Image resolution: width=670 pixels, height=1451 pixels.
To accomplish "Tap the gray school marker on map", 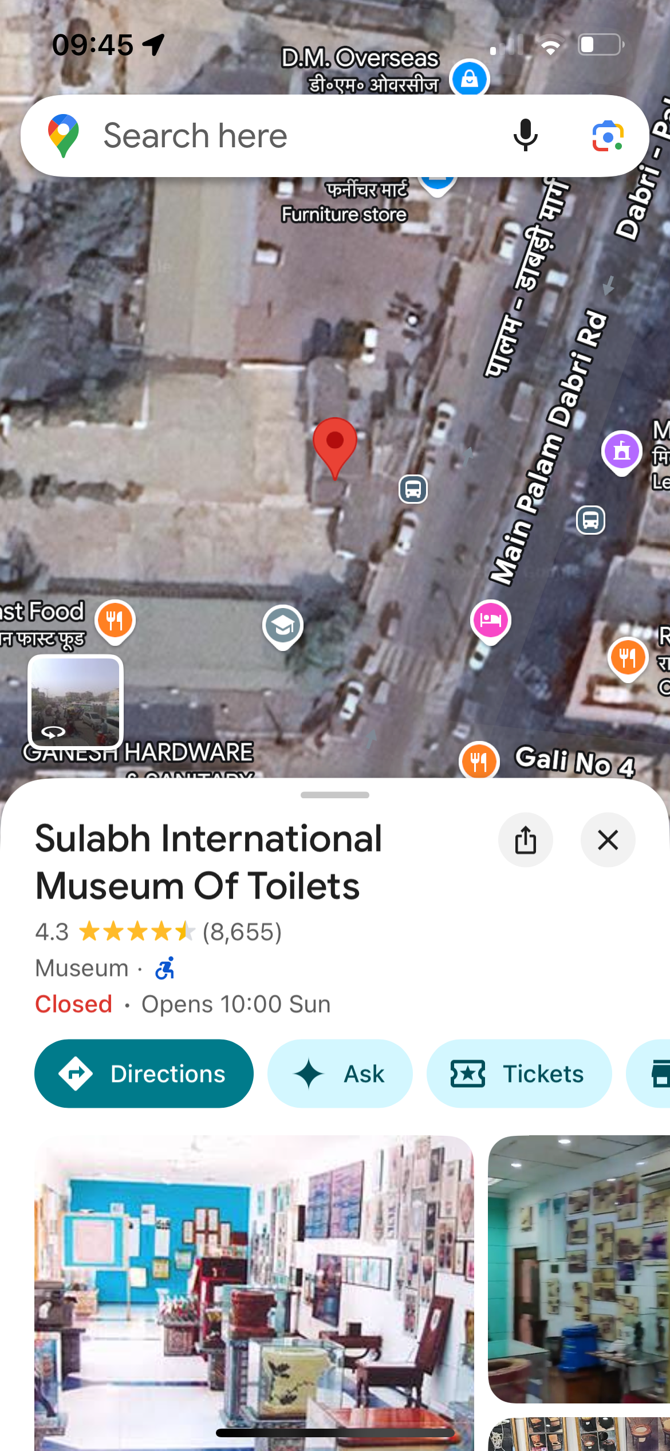I will (x=283, y=626).
